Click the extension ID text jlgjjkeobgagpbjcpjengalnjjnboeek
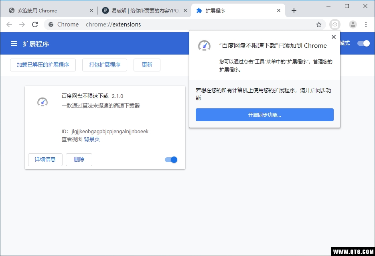The width and height of the screenshot is (375, 256). [x=110, y=131]
